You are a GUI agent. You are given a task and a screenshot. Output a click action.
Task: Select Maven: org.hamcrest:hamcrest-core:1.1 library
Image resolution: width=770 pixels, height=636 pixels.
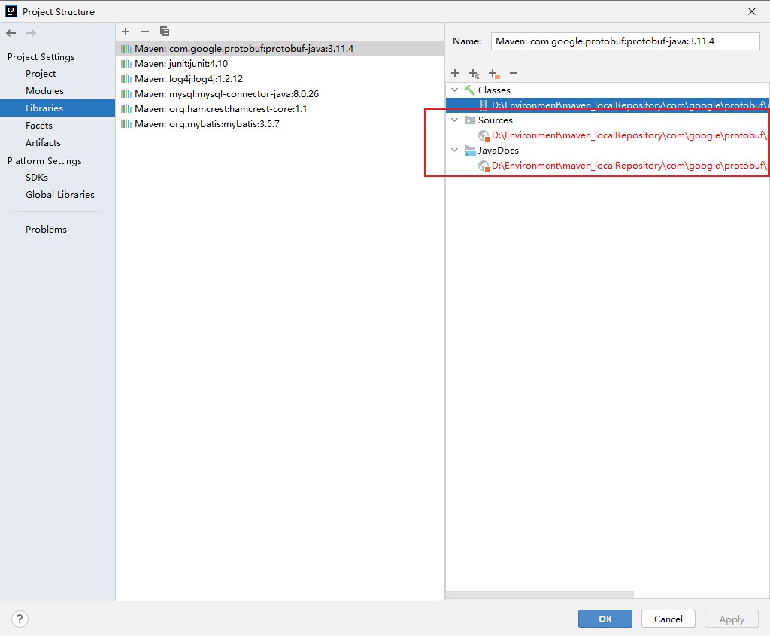click(x=280, y=109)
